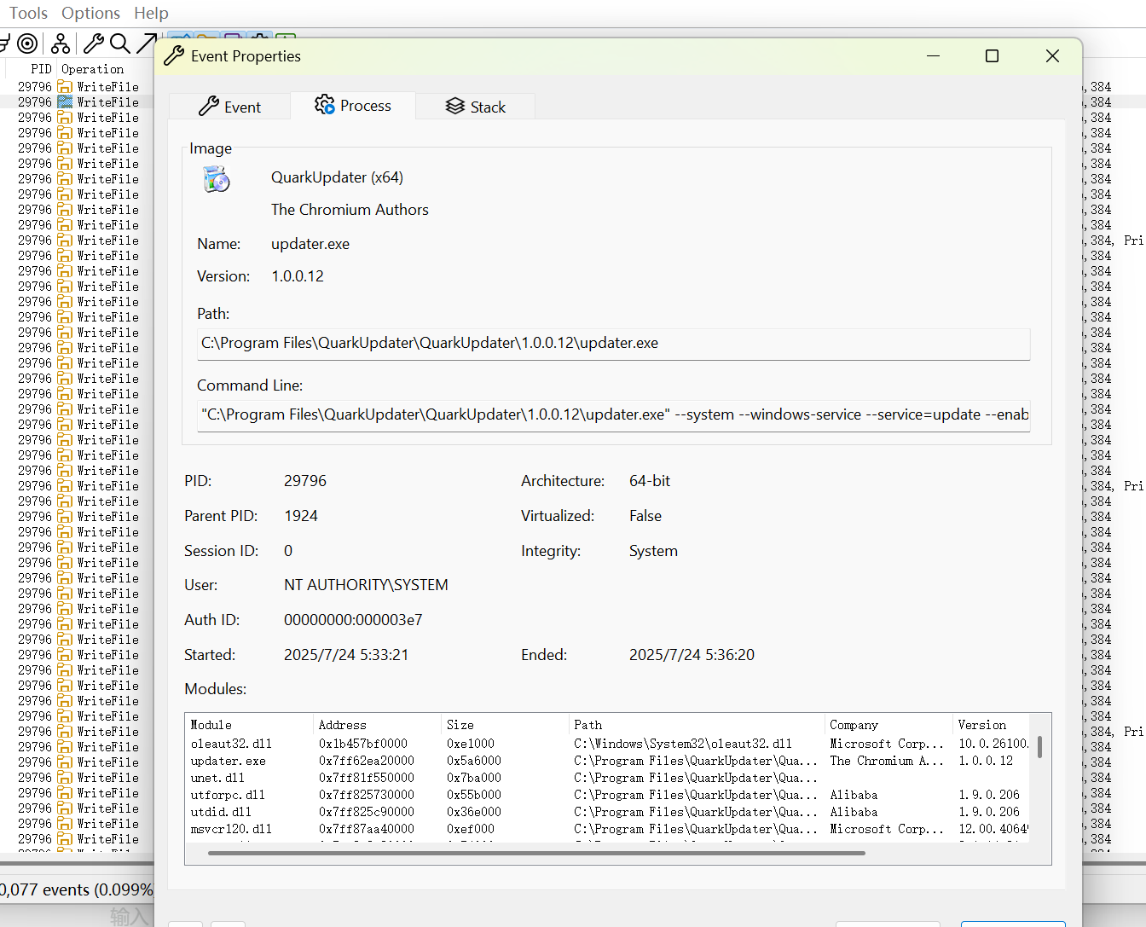The height and width of the screenshot is (927, 1146).
Task: Click the Company column header
Action: point(888,725)
